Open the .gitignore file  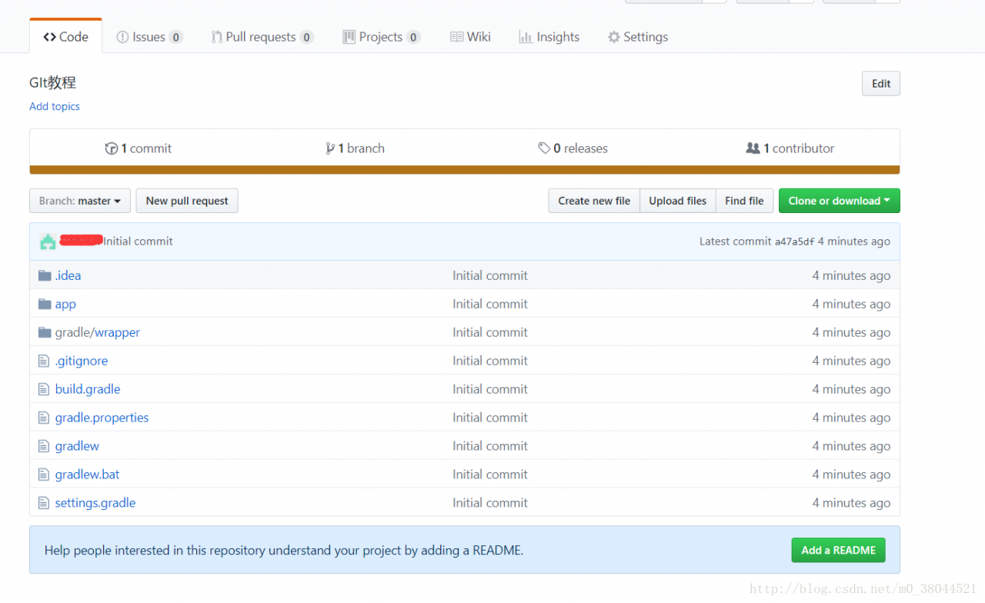tap(82, 361)
